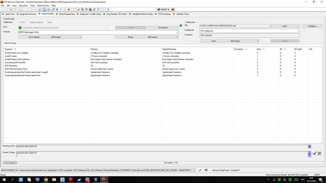Select the Anzahl Tueren fragment row
Screen dimensions: 326x183
pyautogui.click(x=11, y=56)
